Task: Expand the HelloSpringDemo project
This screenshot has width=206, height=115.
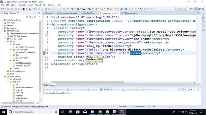Action: (x=2, y=20)
